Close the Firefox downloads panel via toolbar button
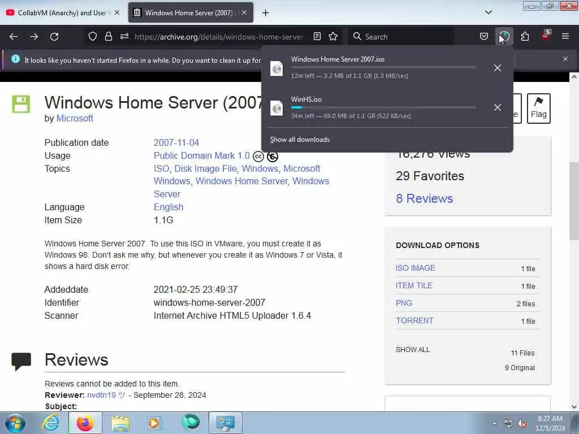The width and height of the screenshot is (579, 434). [504, 36]
